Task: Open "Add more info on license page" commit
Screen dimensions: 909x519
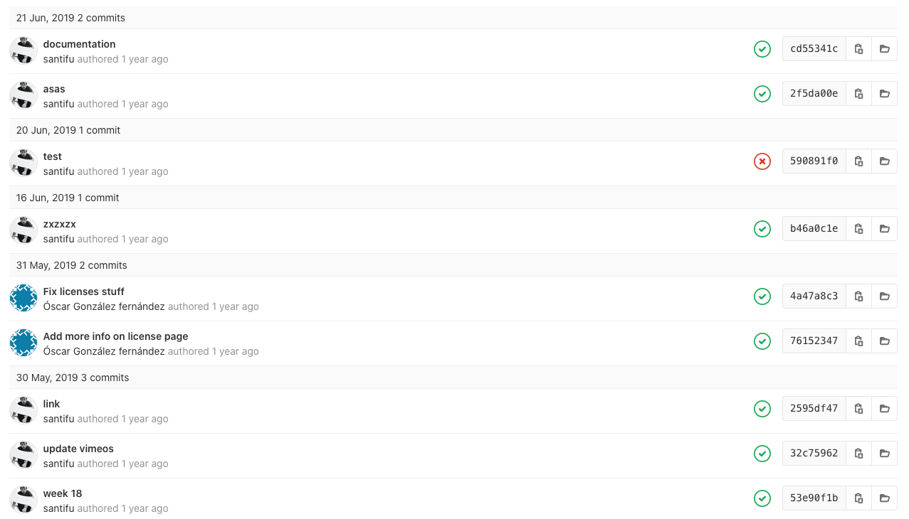Action: pos(115,336)
